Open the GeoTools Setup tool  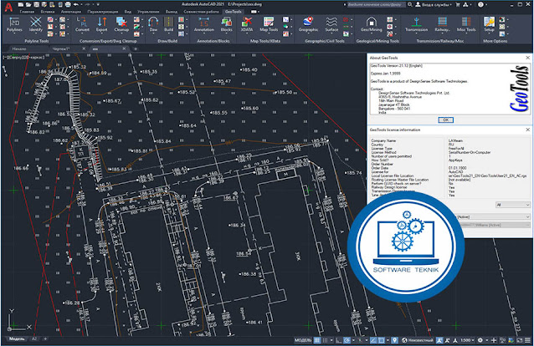pos(489,25)
